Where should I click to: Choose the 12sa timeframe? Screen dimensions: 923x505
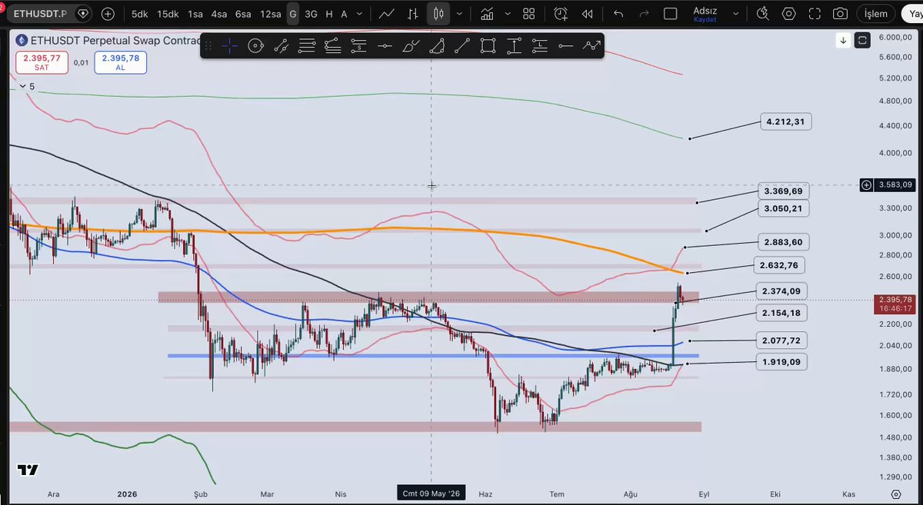click(x=270, y=14)
